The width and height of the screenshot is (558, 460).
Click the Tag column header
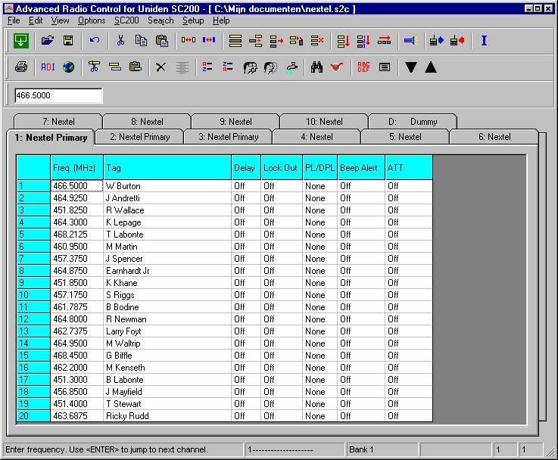pyautogui.click(x=167, y=167)
